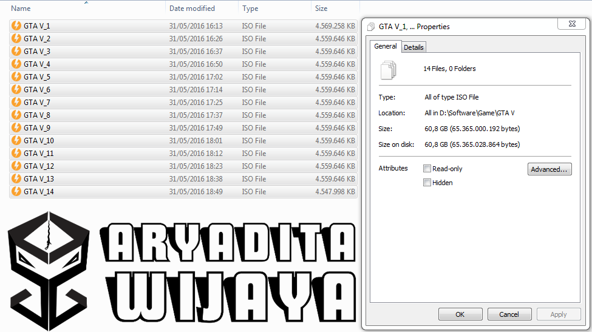Click ISO File type of GTA V_9

click(x=254, y=128)
